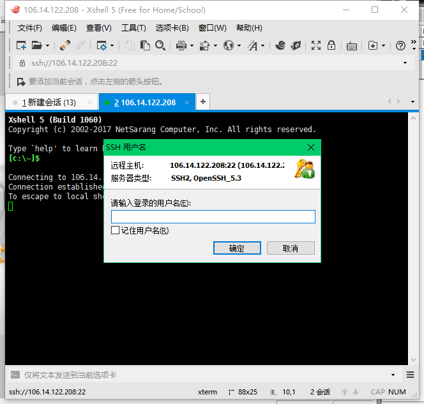This screenshot has height=404, width=424.
Task: Open the session Properties gear icon
Action: (102, 45)
